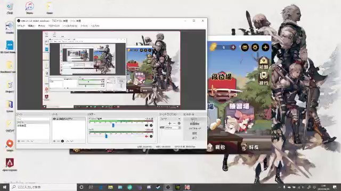This screenshot has width=341, height=191.
Task: Open the ヘルプ menu in OBS
Action: (95, 26)
